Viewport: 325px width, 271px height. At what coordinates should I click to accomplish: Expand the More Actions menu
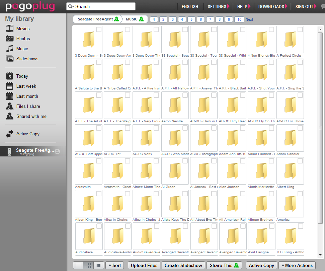click(297, 265)
